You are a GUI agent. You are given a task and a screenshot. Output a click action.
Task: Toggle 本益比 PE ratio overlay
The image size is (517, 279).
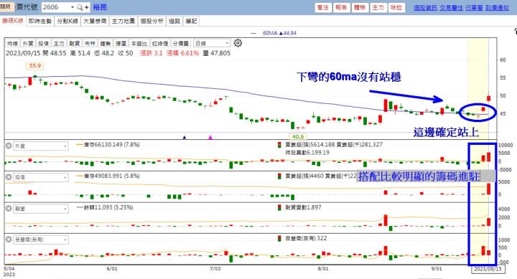coord(139,43)
